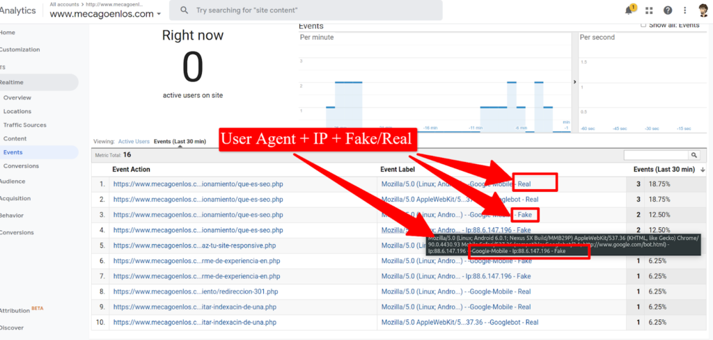
Task: Click the Event Action column header
Action: pos(131,170)
